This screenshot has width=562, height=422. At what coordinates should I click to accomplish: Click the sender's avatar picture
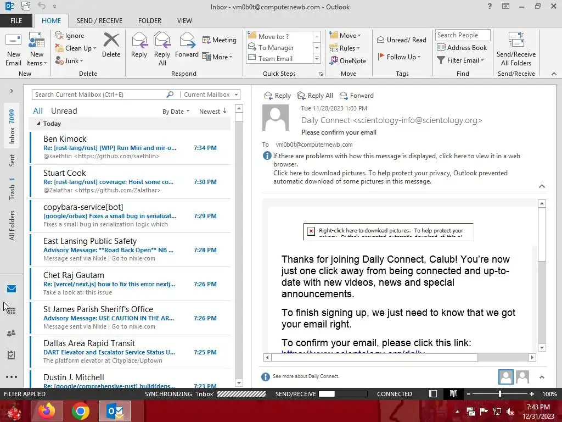276,118
